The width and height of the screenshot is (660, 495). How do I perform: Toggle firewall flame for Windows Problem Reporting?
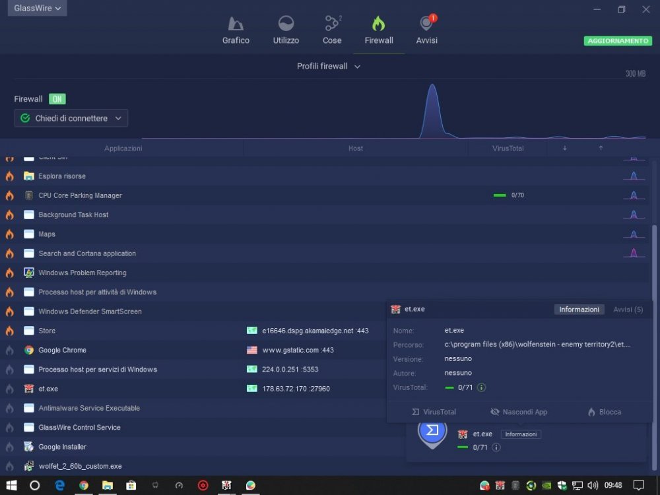(10, 273)
